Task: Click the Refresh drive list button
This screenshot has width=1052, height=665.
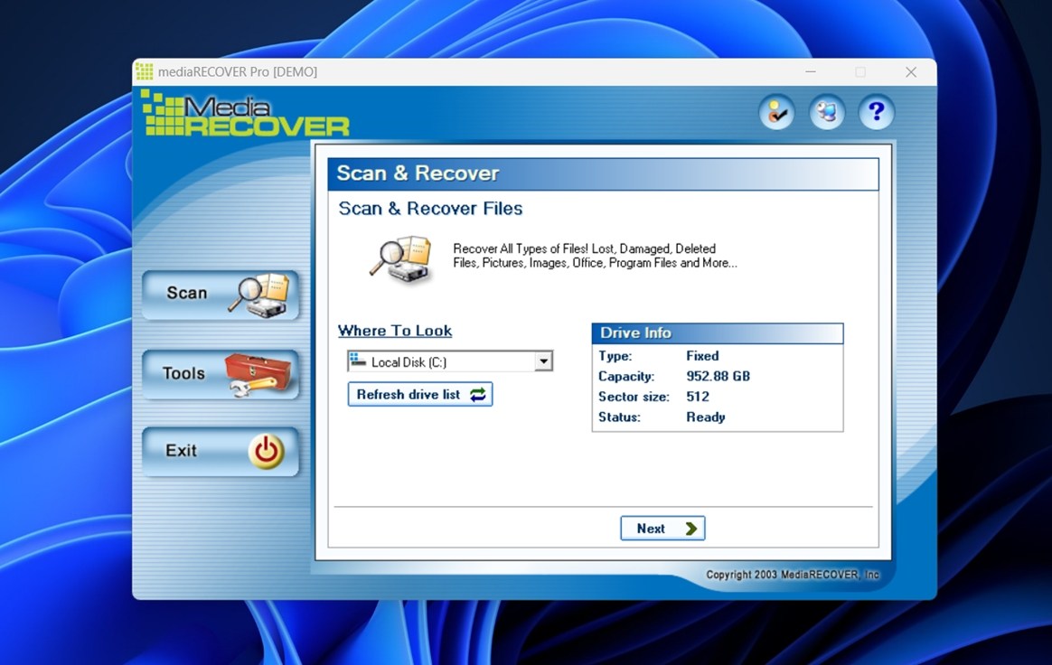Action: (x=420, y=394)
